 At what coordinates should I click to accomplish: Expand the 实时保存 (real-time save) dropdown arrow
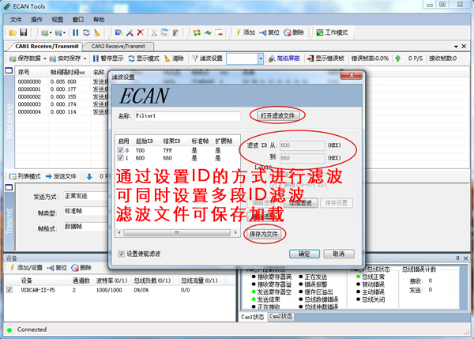click(x=84, y=58)
